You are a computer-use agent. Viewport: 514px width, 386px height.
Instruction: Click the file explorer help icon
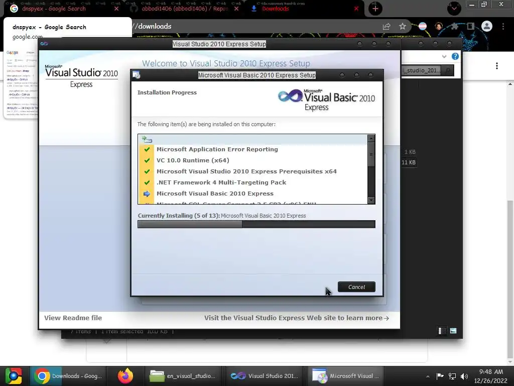(455, 56)
